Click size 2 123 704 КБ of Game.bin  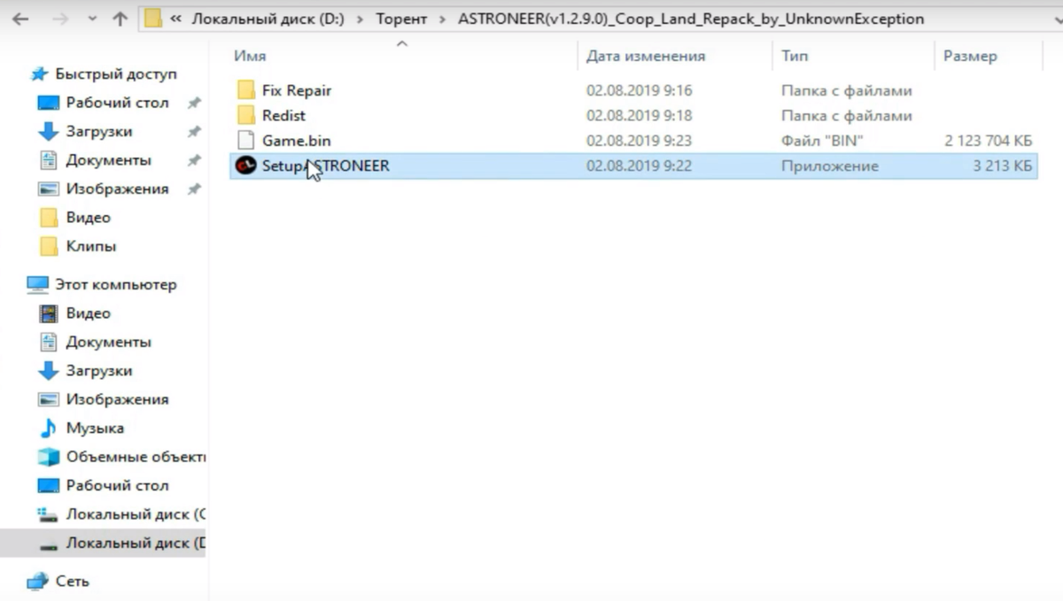989,140
